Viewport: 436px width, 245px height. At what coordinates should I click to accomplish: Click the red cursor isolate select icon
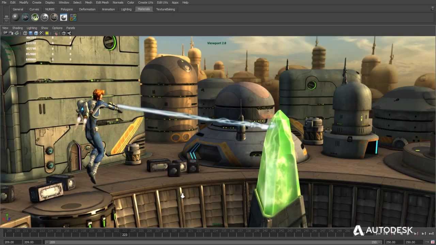coord(56,33)
